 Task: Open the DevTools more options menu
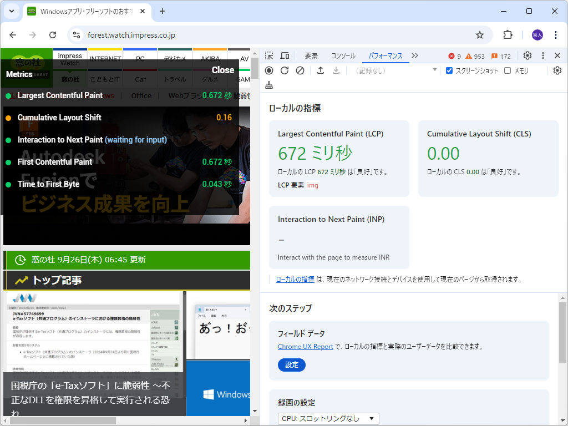point(543,55)
